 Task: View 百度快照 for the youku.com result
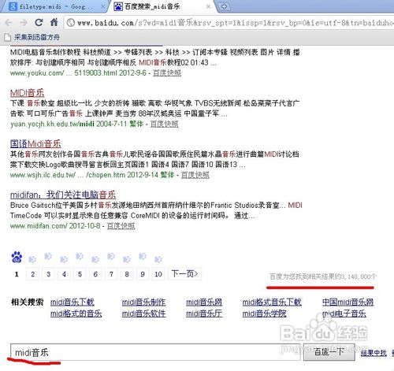167,72
